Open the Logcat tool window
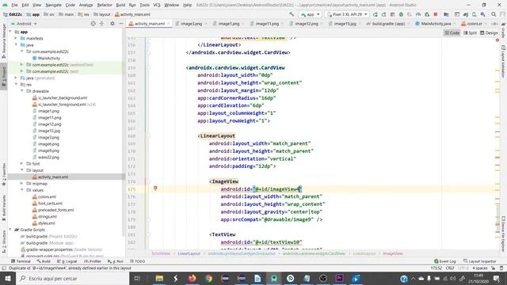 point(67,261)
